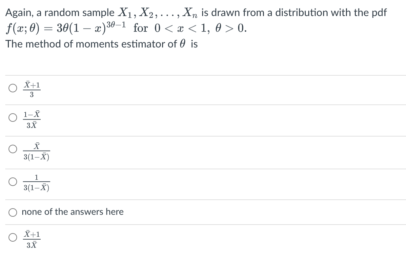Click the first answer's radio circle

pos(13,88)
